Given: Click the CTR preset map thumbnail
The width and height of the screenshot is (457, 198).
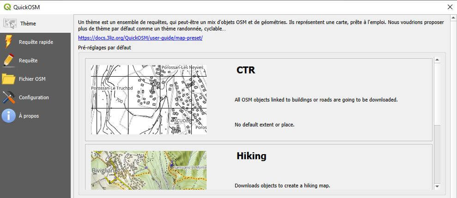Looking at the screenshot, I should (x=149, y=100).
